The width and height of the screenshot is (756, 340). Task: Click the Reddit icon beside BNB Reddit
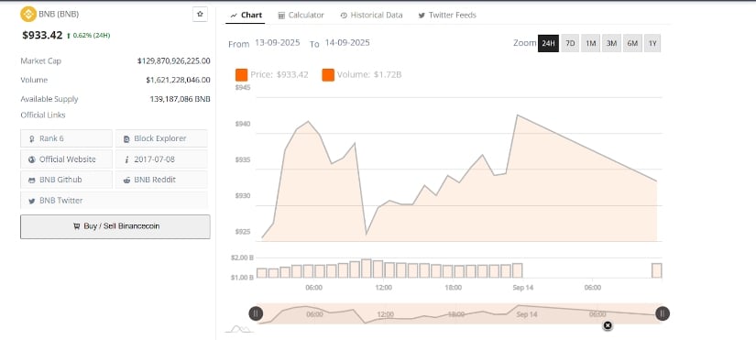126,180
